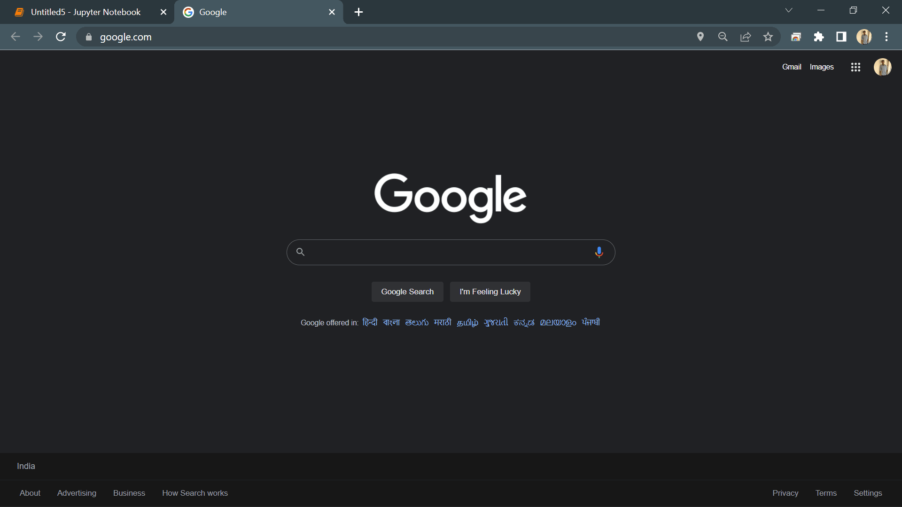This screenshot has height=507, width=902.
Task: Click the browser extensions puzzle icon
Action: pos(819,37)
